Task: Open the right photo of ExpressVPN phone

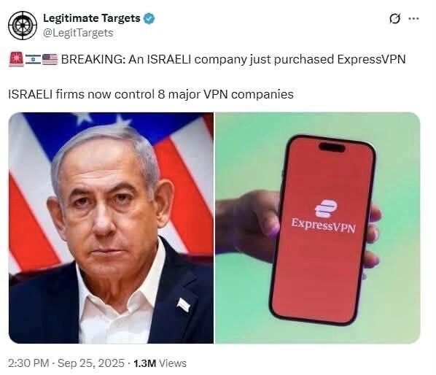Action: tap(318, 228)
